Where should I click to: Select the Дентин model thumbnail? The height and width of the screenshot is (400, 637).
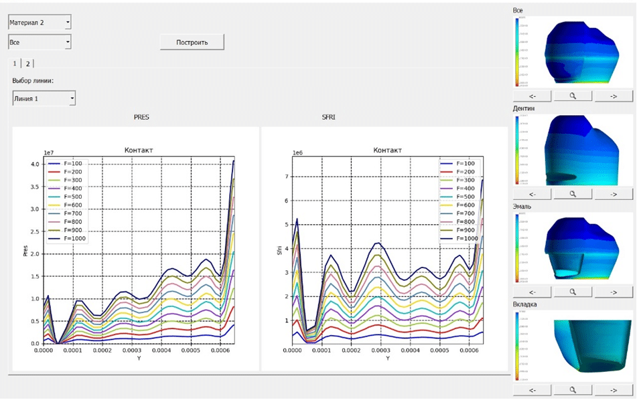pos(573,150)
